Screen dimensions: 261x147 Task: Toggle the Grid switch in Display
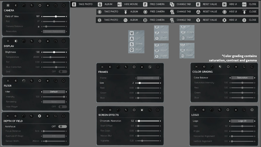62,71
